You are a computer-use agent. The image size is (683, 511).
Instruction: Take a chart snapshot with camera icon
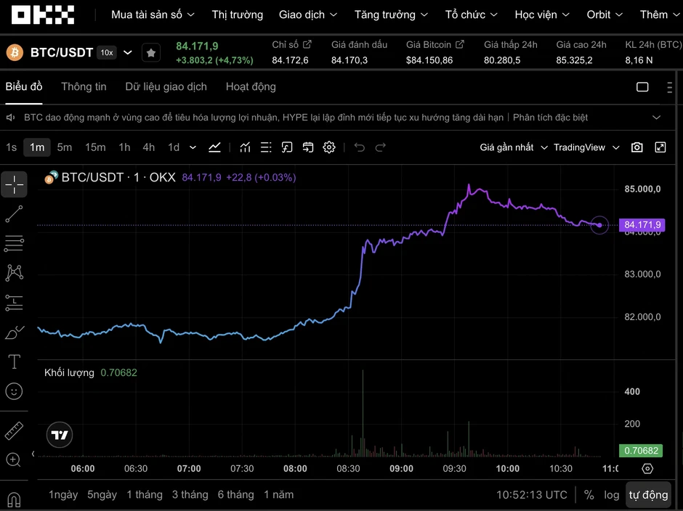click(636, 147)
